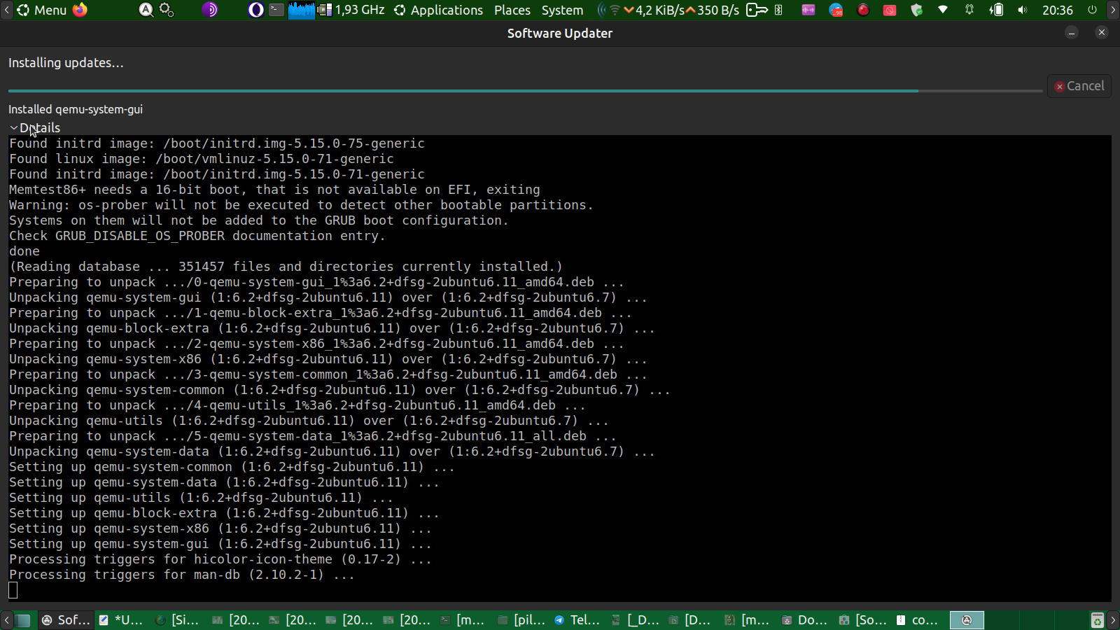Open the green-check shield security icon
Viewport: 1120px width, 630px height.
(916, 10)
